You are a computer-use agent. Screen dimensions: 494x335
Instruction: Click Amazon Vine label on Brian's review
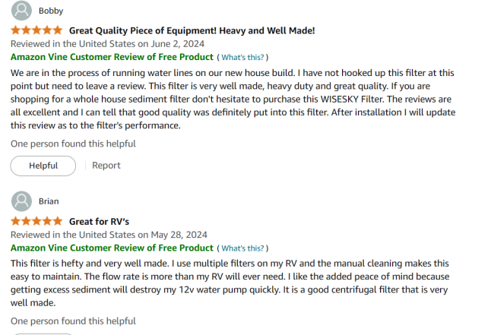(112, 248)
